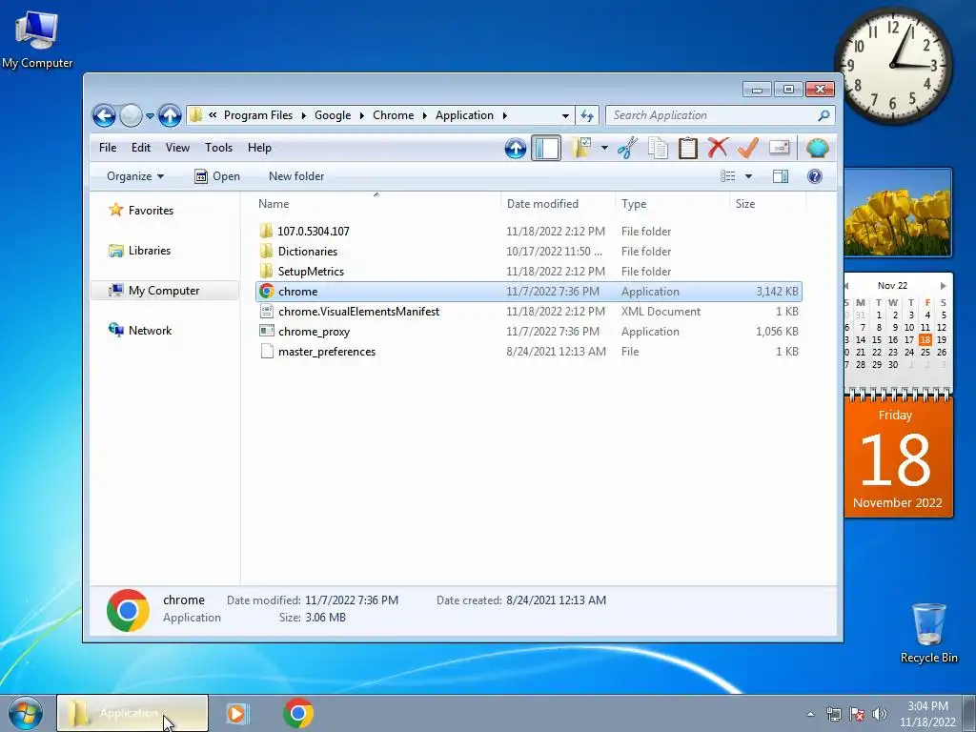Screen dimensions: 976x732
Task: Select the master_preferences file
Action: coord(528,352)
